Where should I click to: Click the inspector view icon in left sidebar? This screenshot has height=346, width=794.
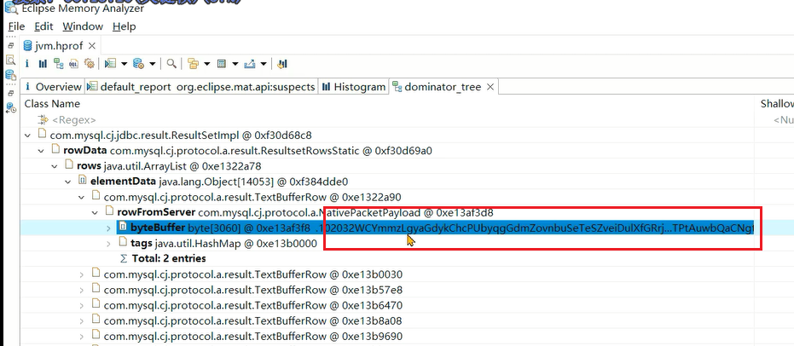click(10, 61)
